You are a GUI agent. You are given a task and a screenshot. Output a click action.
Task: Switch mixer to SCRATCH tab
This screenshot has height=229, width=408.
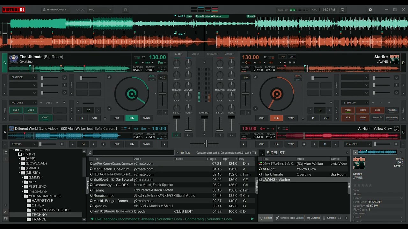(x=213, y=54)
